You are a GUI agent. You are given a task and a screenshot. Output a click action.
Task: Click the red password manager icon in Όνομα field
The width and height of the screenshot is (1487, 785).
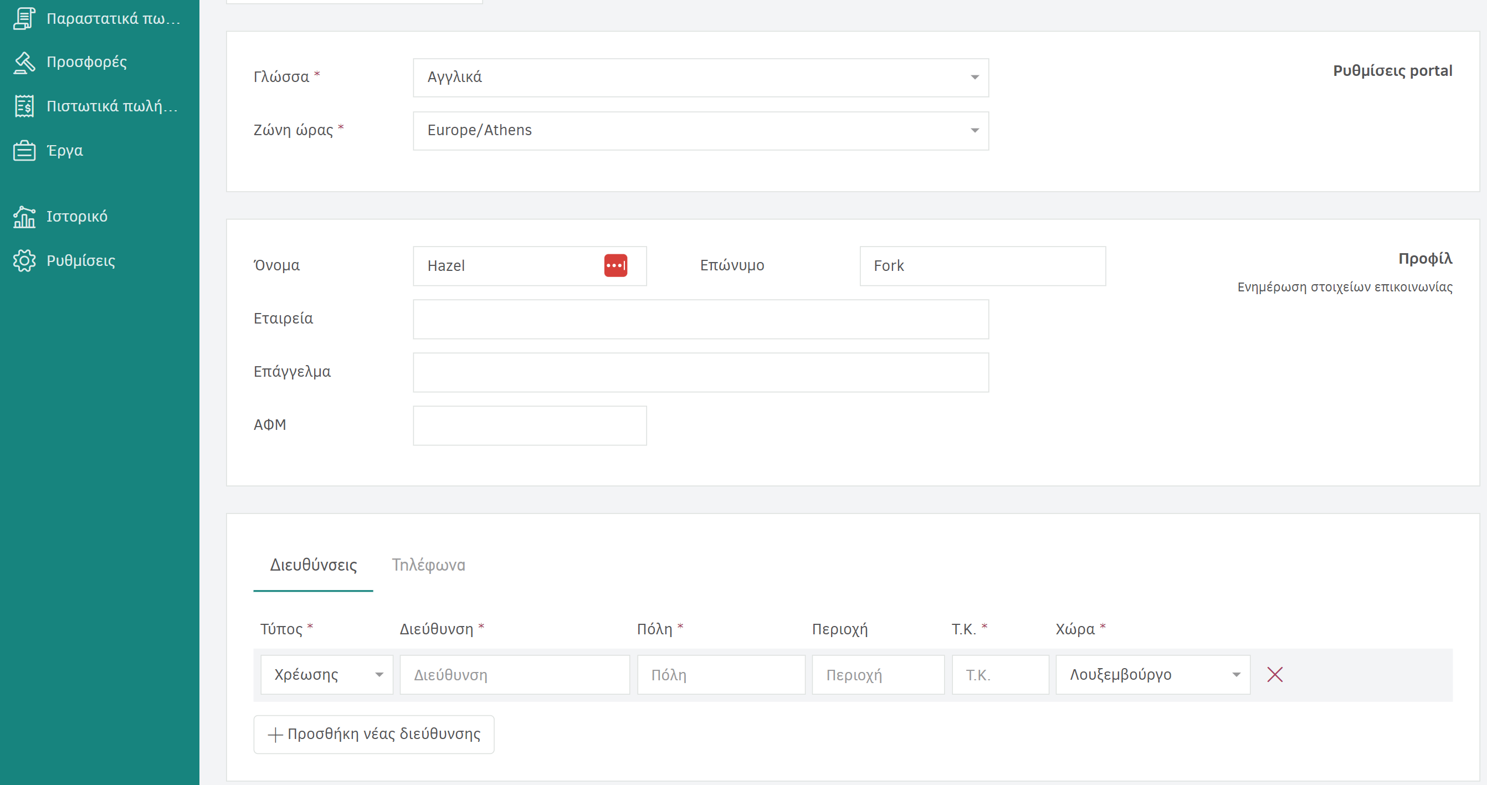coord(616,265)
